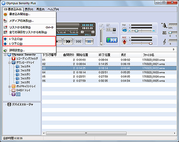Choose 1つ上に to move track up
This screenshot has width=179, height=142.
(x=29, y=39)
